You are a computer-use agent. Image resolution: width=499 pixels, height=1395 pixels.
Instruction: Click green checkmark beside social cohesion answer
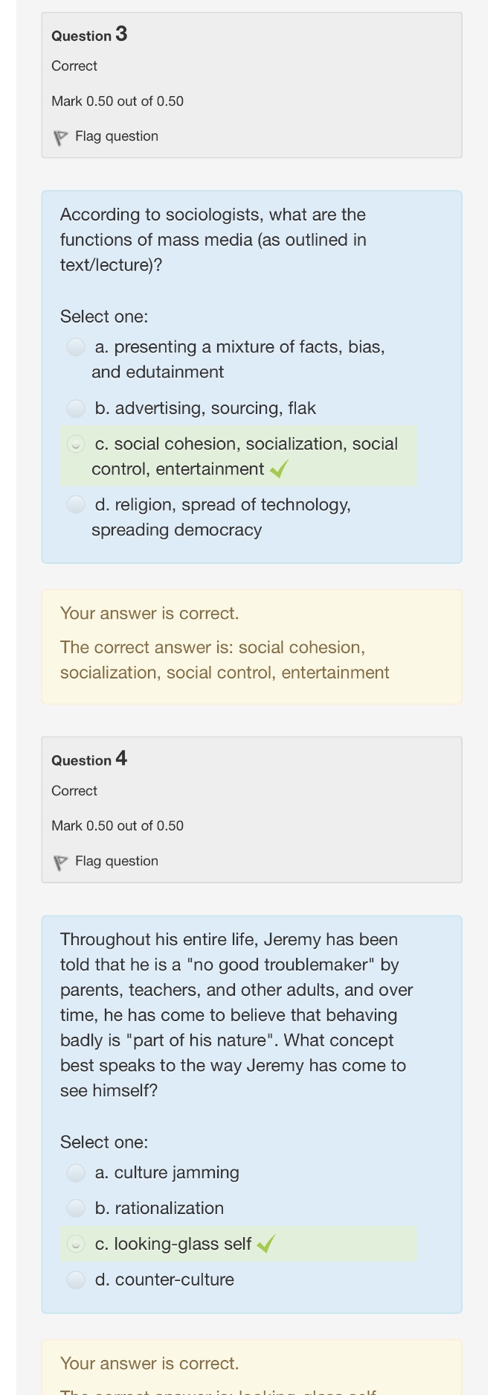(x=280, y=469)
